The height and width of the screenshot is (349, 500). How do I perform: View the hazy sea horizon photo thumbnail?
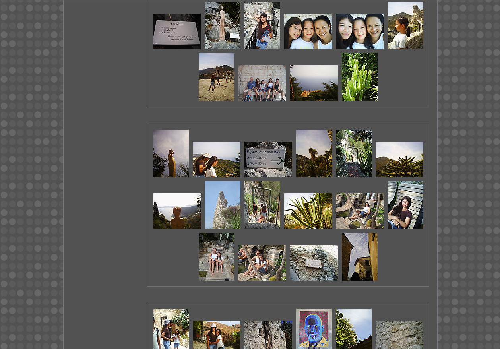314,83
